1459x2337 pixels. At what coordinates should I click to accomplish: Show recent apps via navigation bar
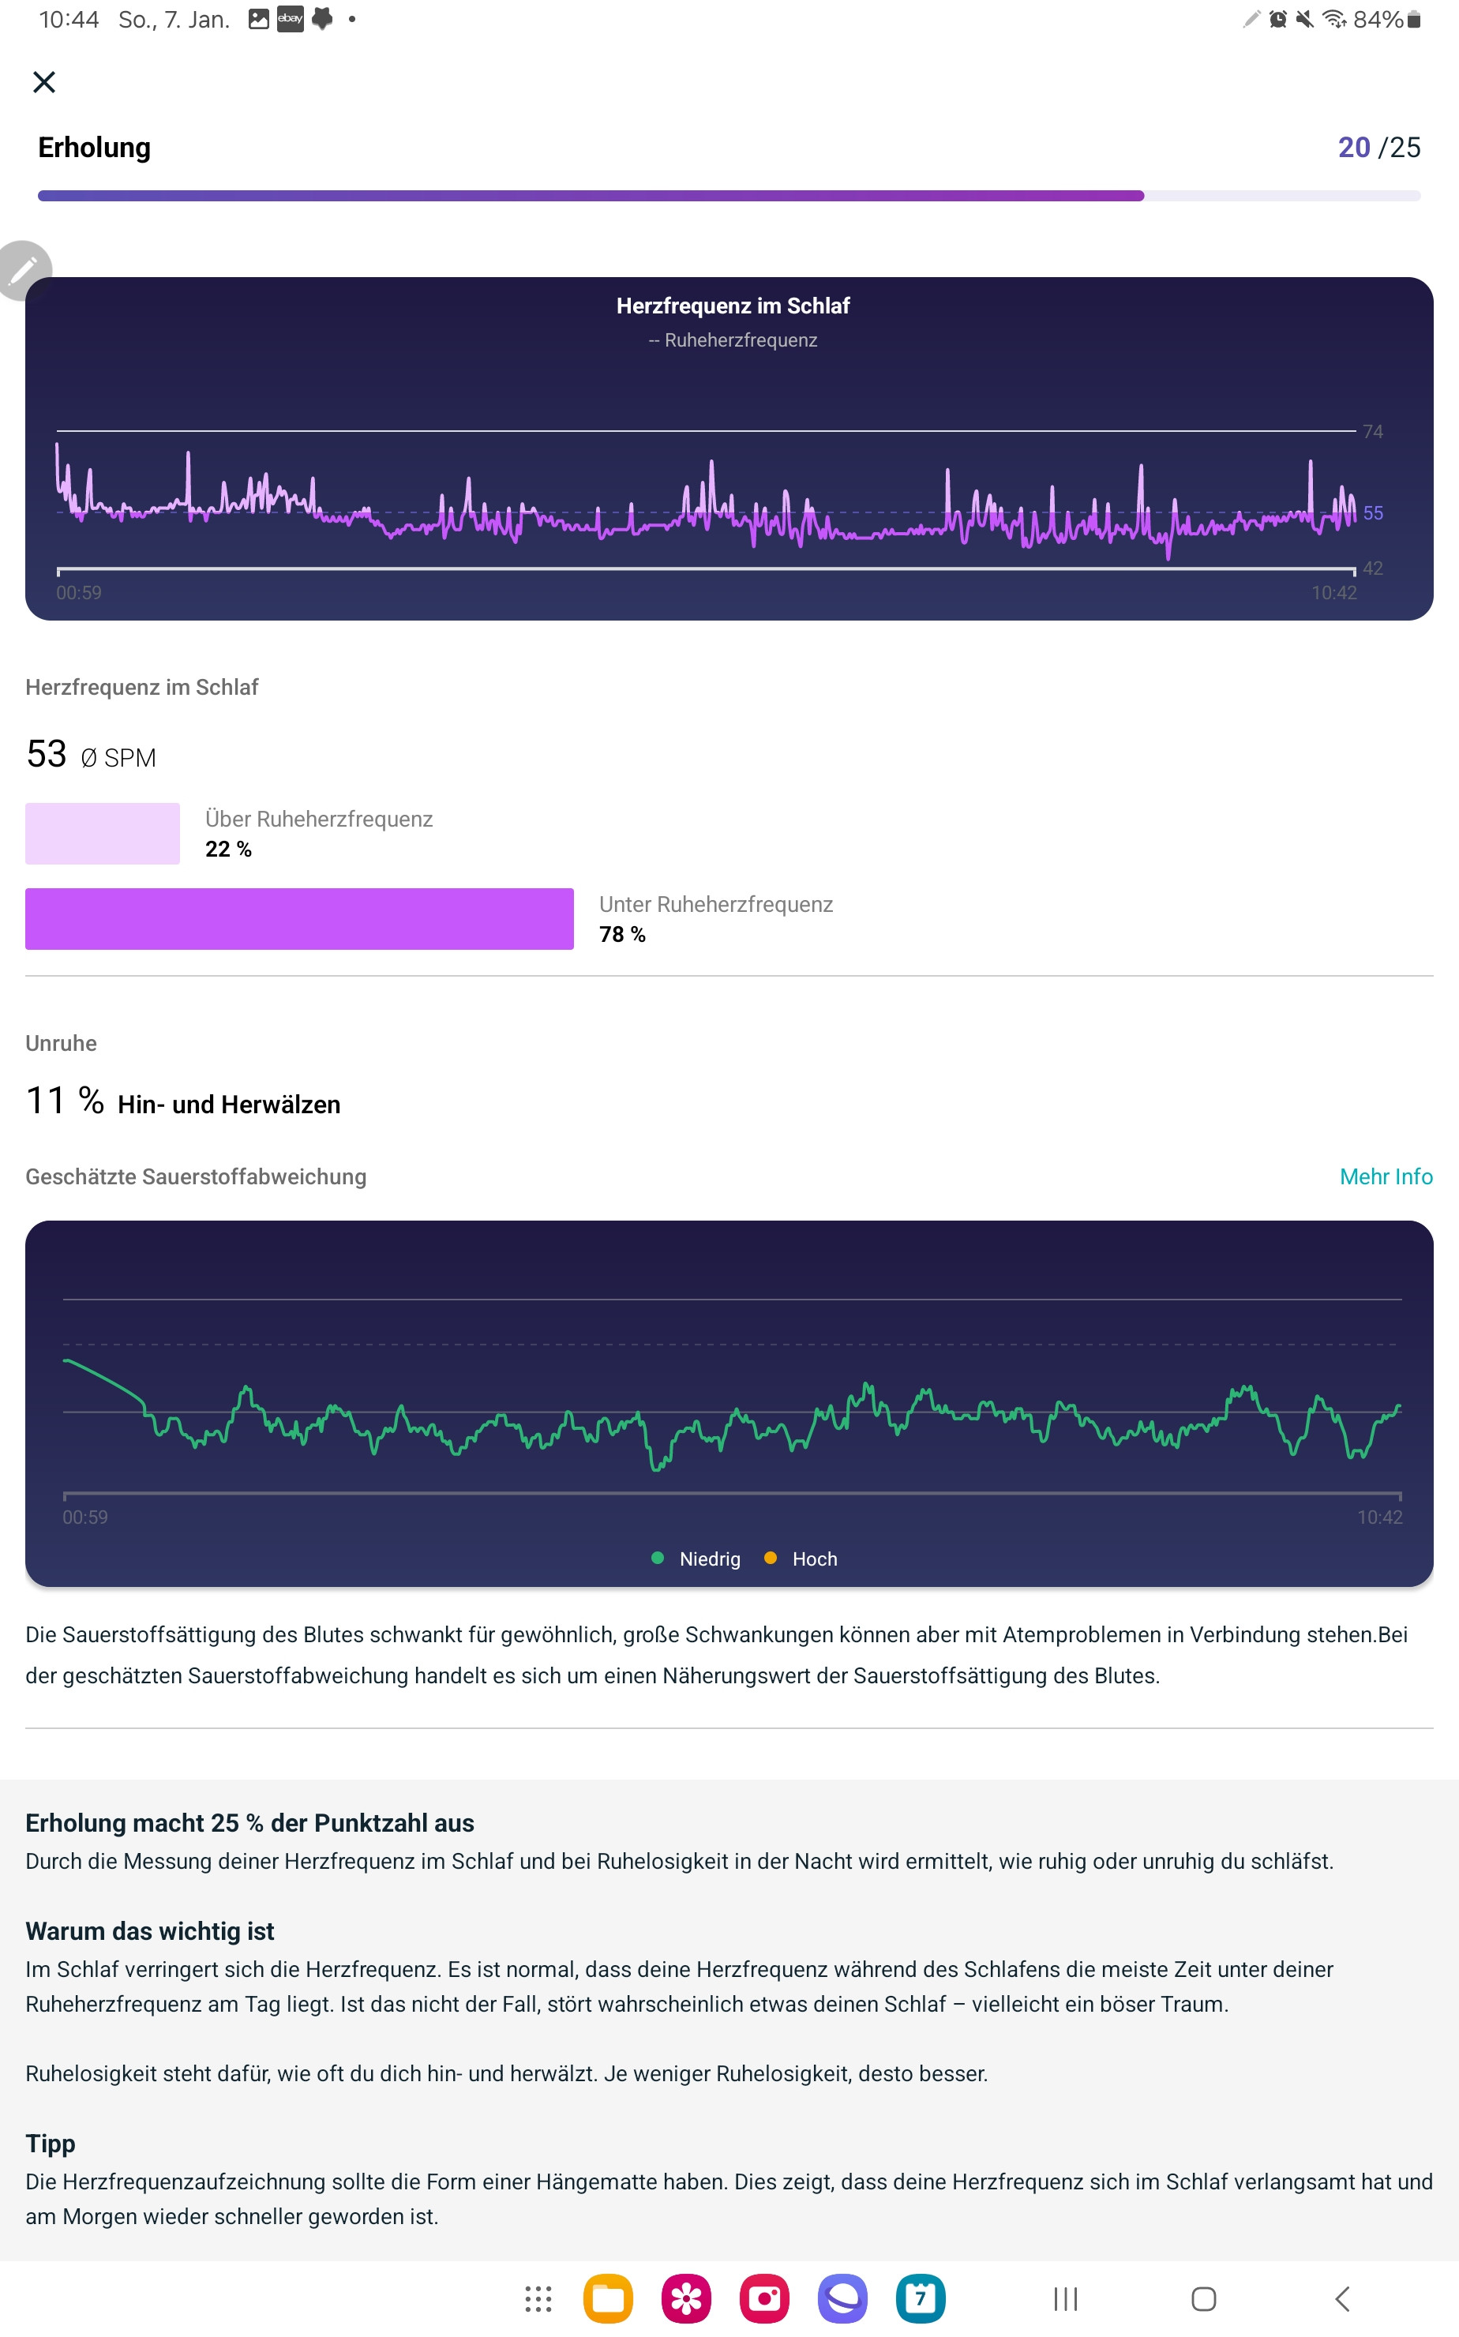(1065, 2298)
